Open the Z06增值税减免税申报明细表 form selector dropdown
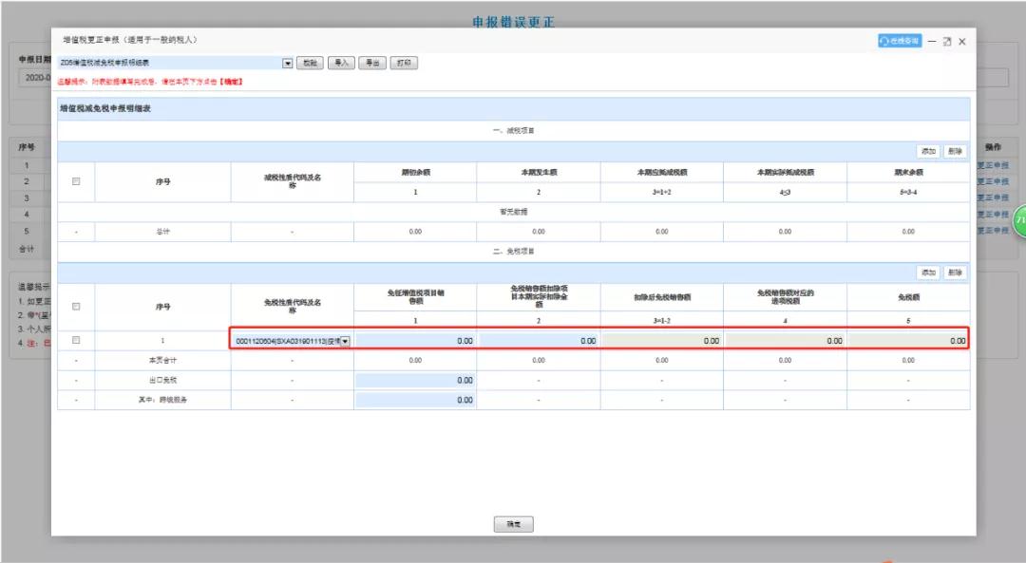 pos(288,63)
